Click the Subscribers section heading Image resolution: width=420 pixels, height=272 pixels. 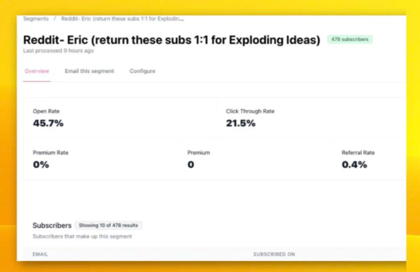pos(52,225)
